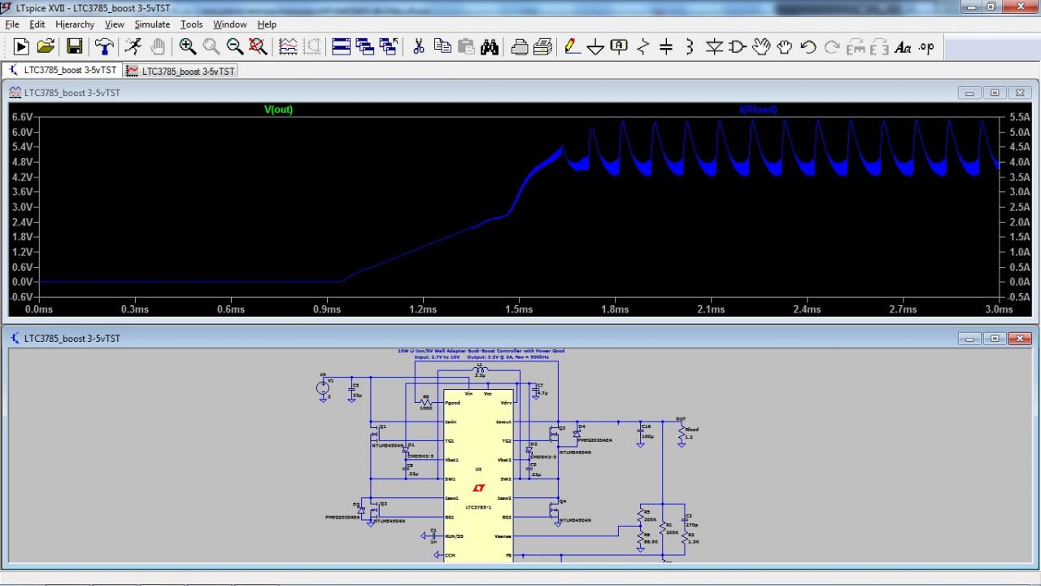Place a ground symbol
Image resolution: width=1041 pixels, height=586 pixels.
(x=595, y=47)
